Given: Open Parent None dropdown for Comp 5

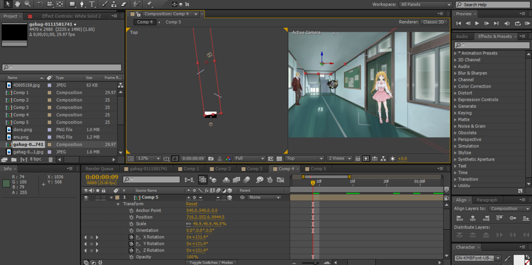Looking at the screenshot, I should (264, 197).
